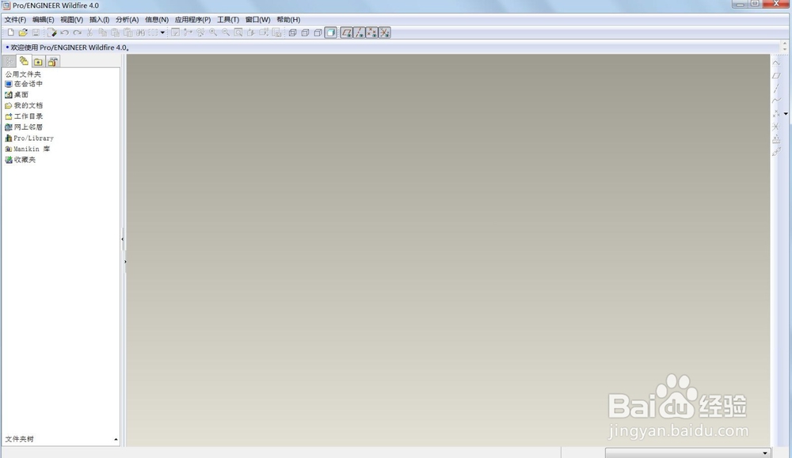Select 收藏夹 in the folder list

pyautogui.click(x=21, y=160)
